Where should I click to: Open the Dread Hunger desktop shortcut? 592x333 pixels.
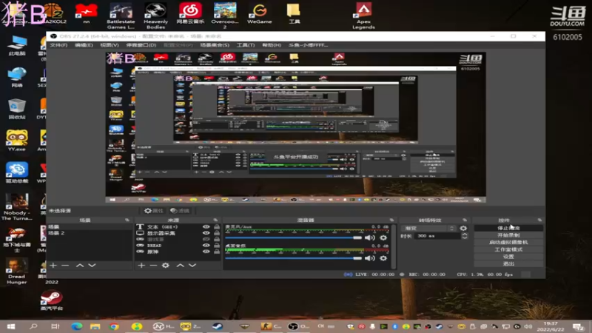(16, 271)
